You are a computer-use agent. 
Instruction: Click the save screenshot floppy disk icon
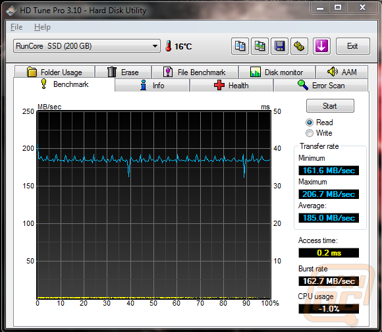coord(280,46)
